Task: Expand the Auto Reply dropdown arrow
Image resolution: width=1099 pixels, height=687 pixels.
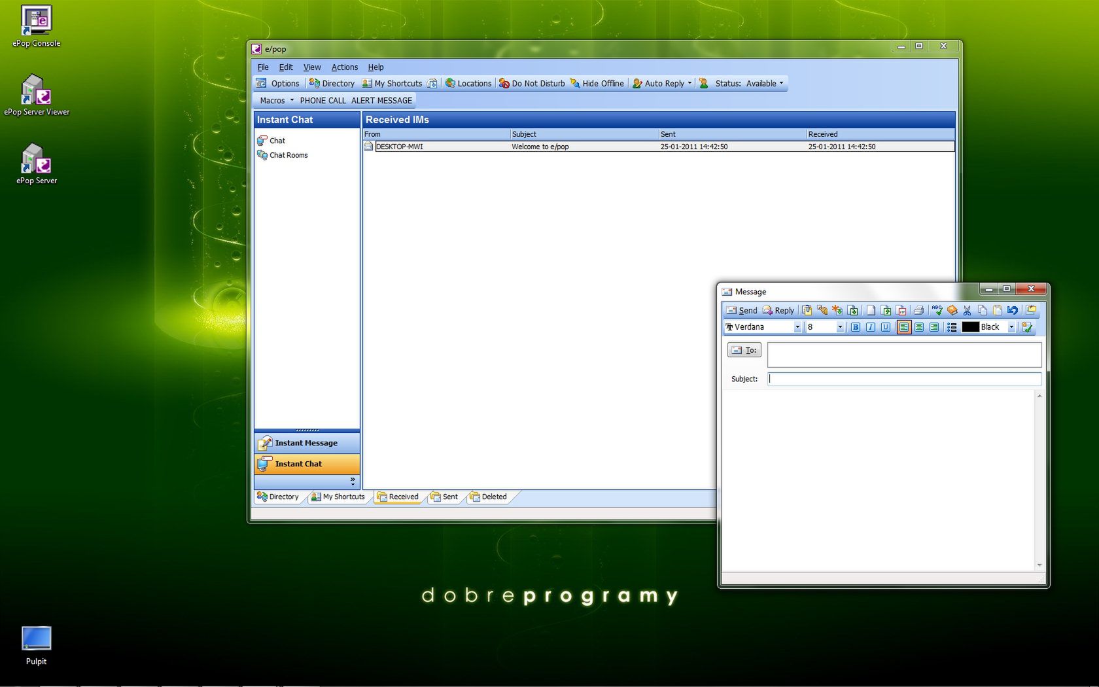Action: [689, 83]
